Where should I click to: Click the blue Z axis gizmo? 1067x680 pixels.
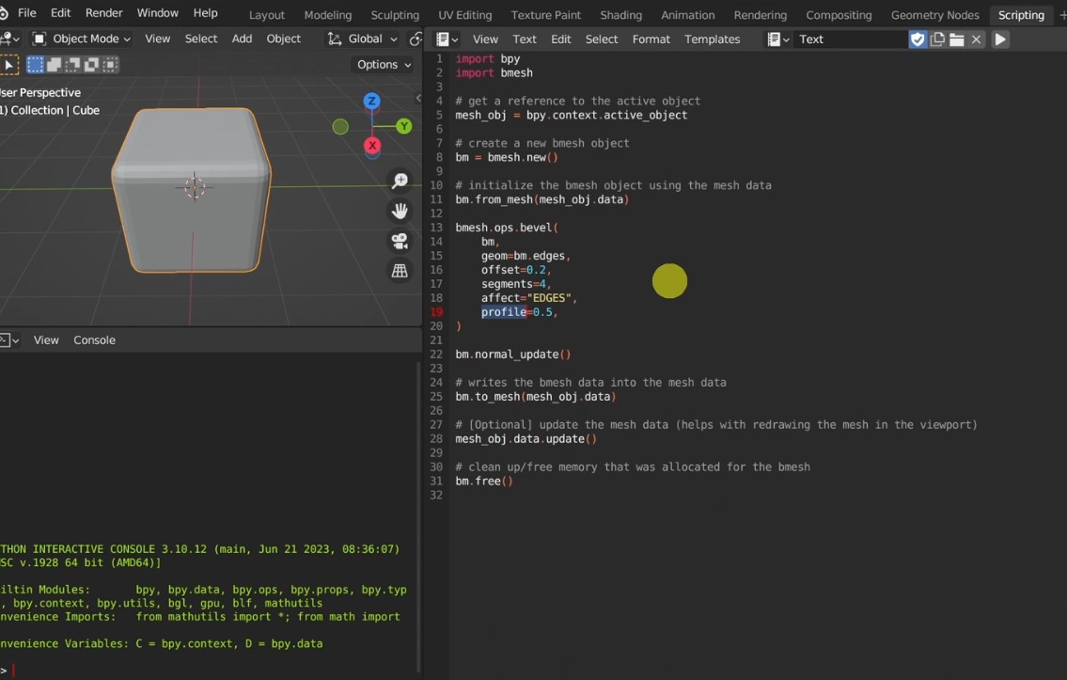(x=372, y=102)
